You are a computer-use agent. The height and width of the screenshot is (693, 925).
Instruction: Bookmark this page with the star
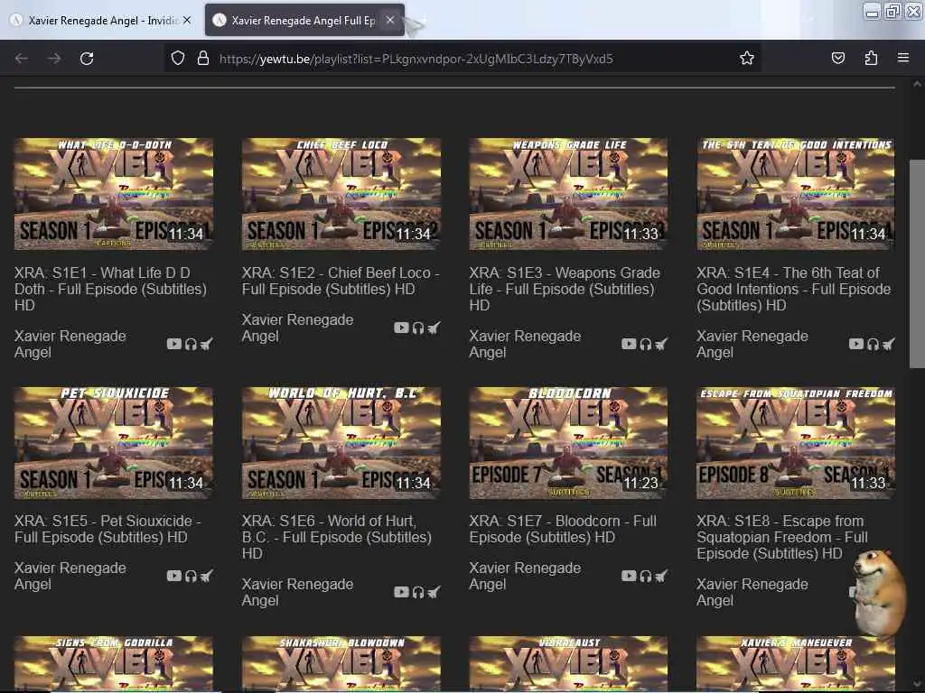click(x=747, y=58)
